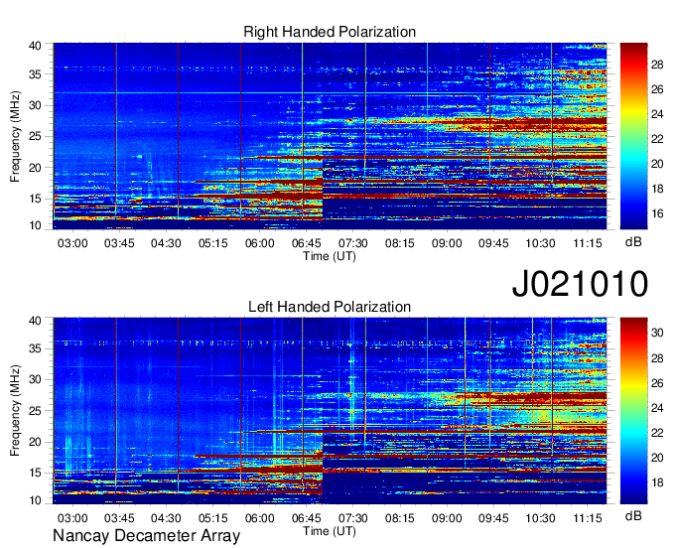Click the bottom plot's color bar

click(x=633, y=411)
